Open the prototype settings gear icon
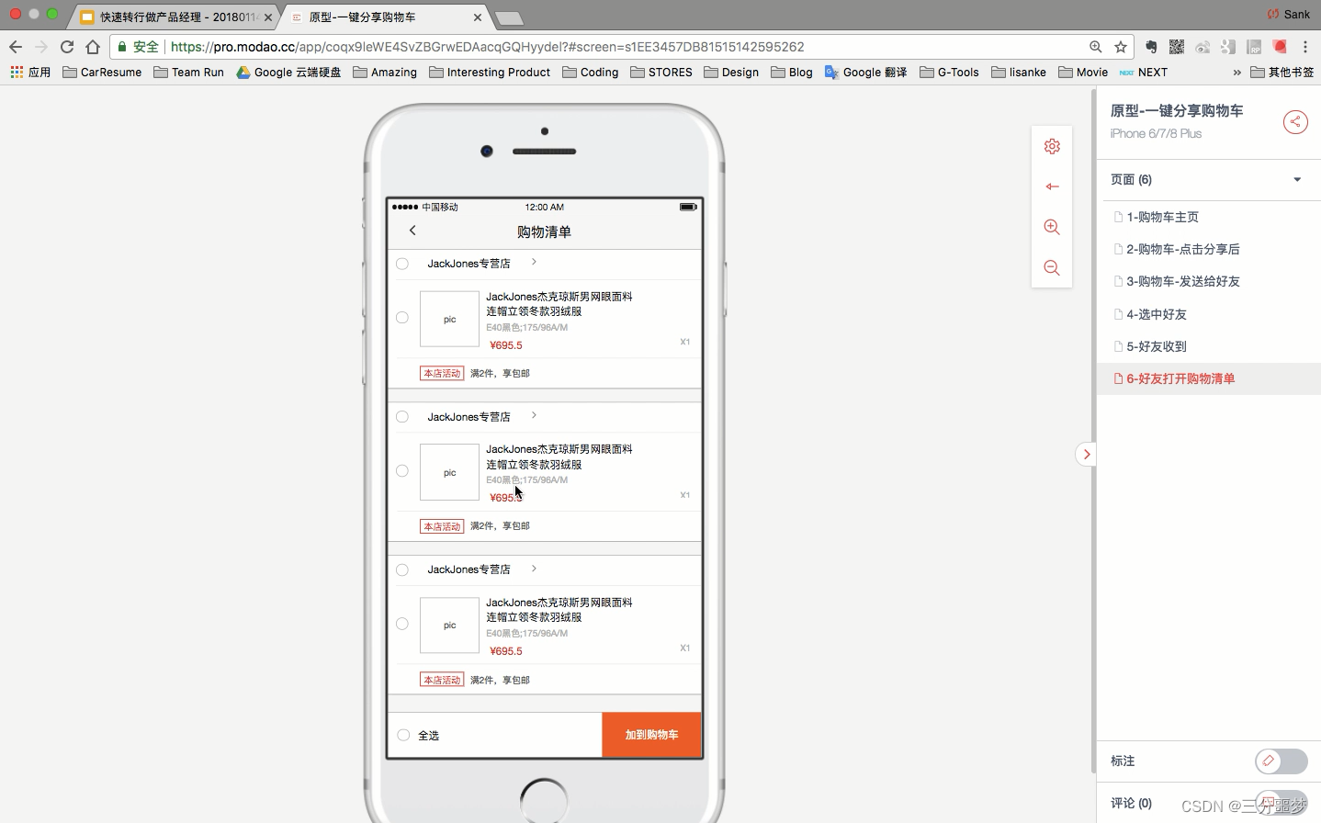This screenshot has width=1321, height=823. pyautogui.click(x=1052, y=146)
